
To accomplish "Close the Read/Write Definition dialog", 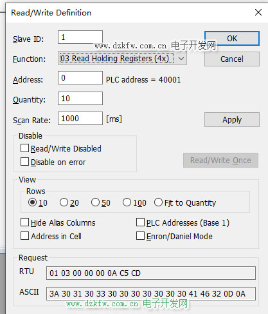I will click(258, 12).
